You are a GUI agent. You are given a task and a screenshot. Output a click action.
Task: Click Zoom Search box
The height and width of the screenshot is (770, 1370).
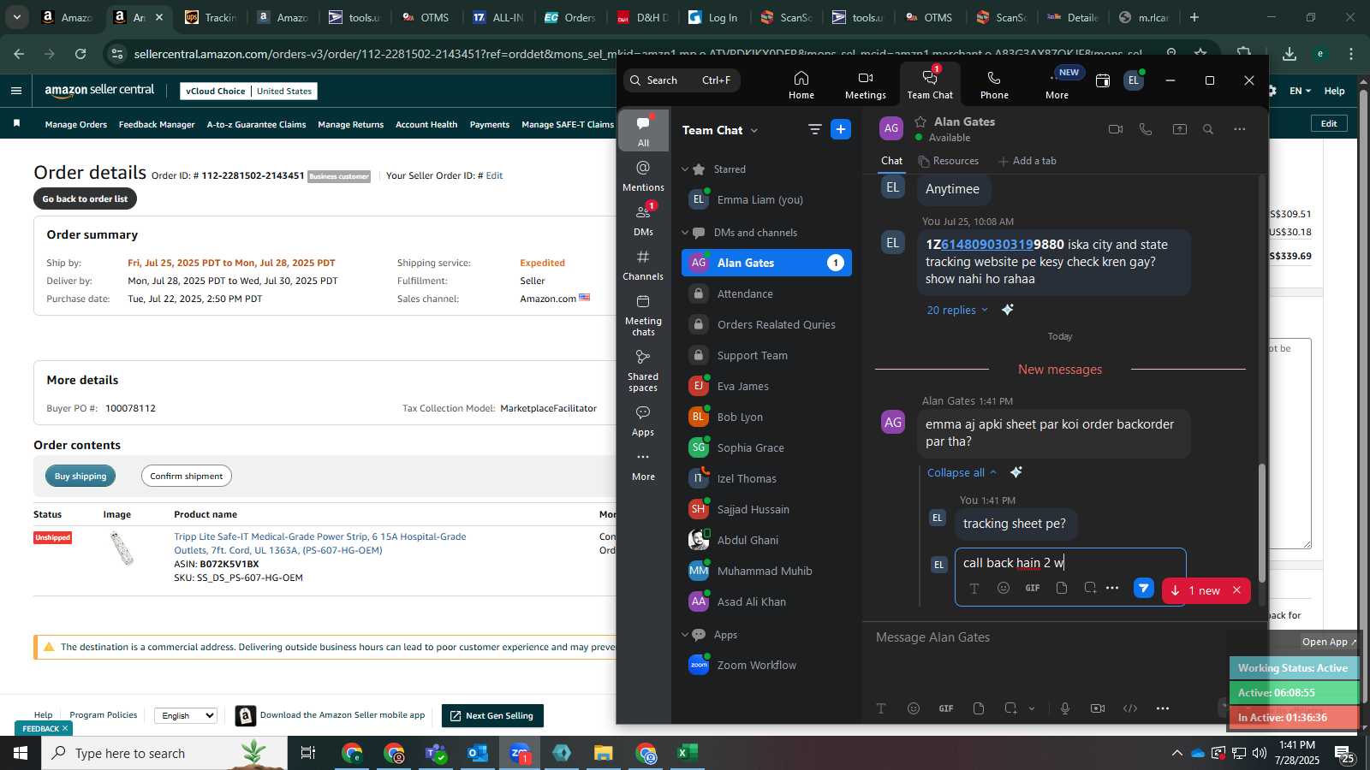click(x=682, y=80)
